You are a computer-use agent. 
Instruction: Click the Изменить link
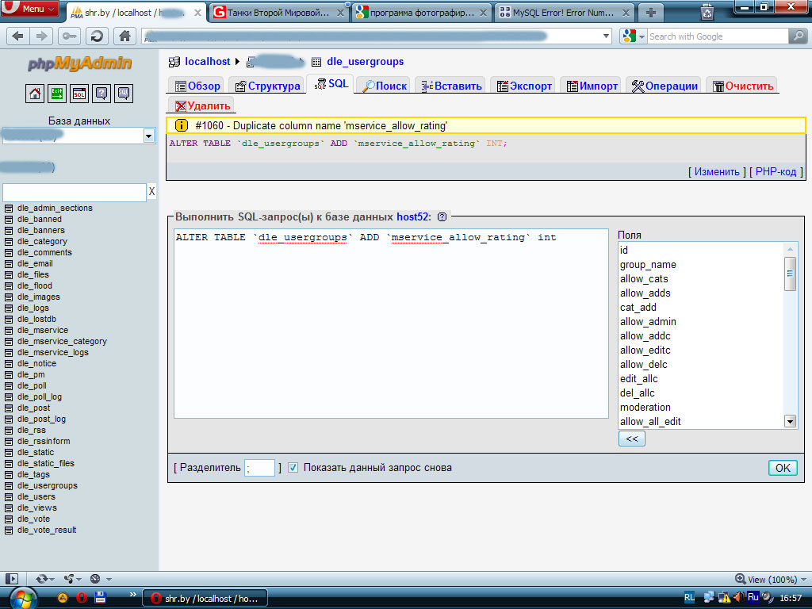(717, 172)
